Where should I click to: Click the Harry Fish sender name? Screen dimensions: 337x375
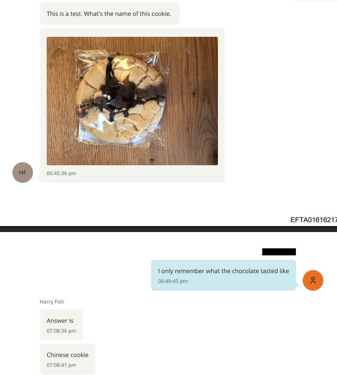pos(52,301)
